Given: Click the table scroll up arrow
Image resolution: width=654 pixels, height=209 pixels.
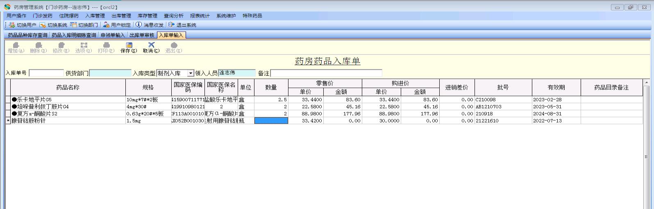Looking at the screenshot, I should coord(646,82).
